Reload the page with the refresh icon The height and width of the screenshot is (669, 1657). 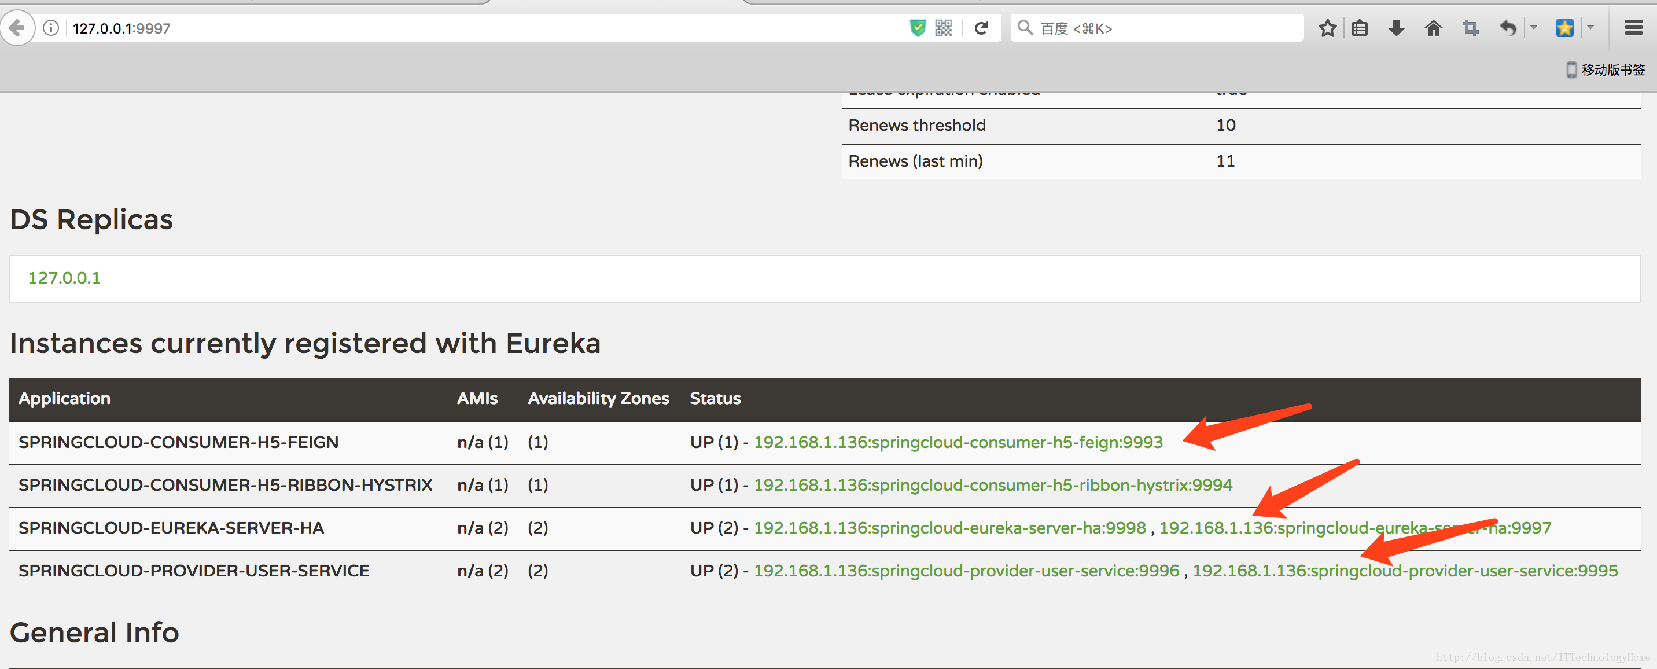[981, 28]
